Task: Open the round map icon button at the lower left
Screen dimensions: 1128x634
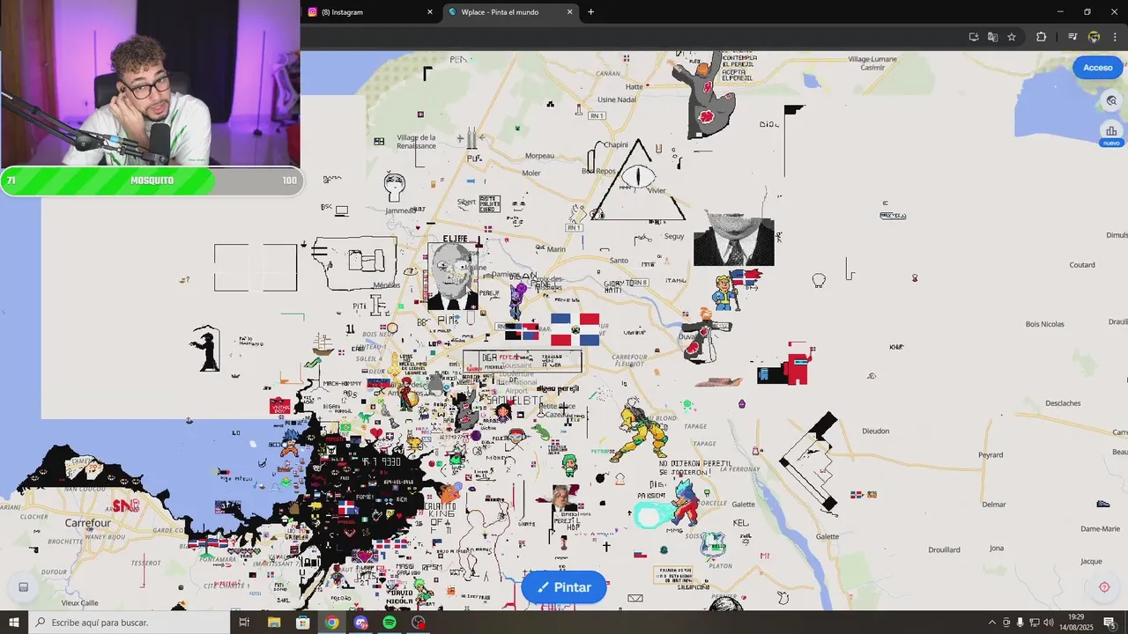Action: coord(24,587)
